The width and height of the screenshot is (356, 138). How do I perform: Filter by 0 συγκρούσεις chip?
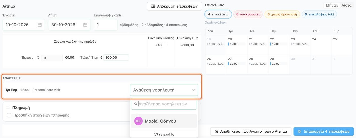pos(248,14)
